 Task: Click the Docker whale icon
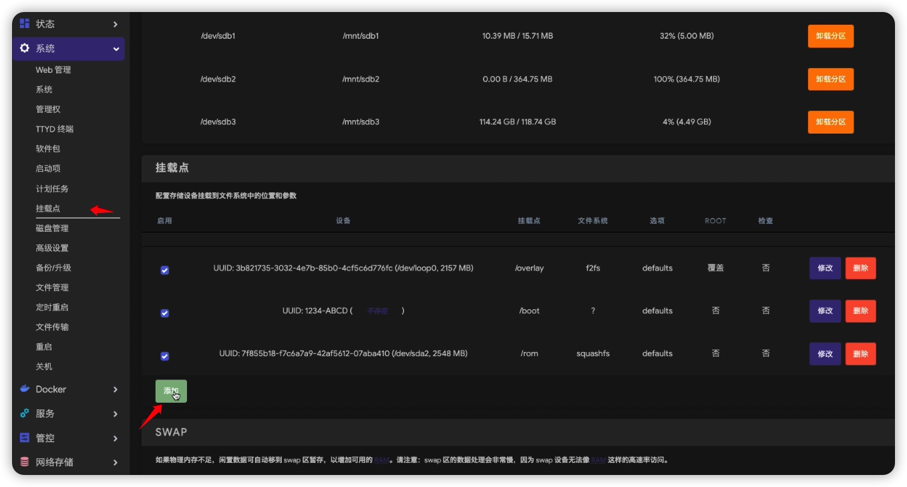[25, 389]
